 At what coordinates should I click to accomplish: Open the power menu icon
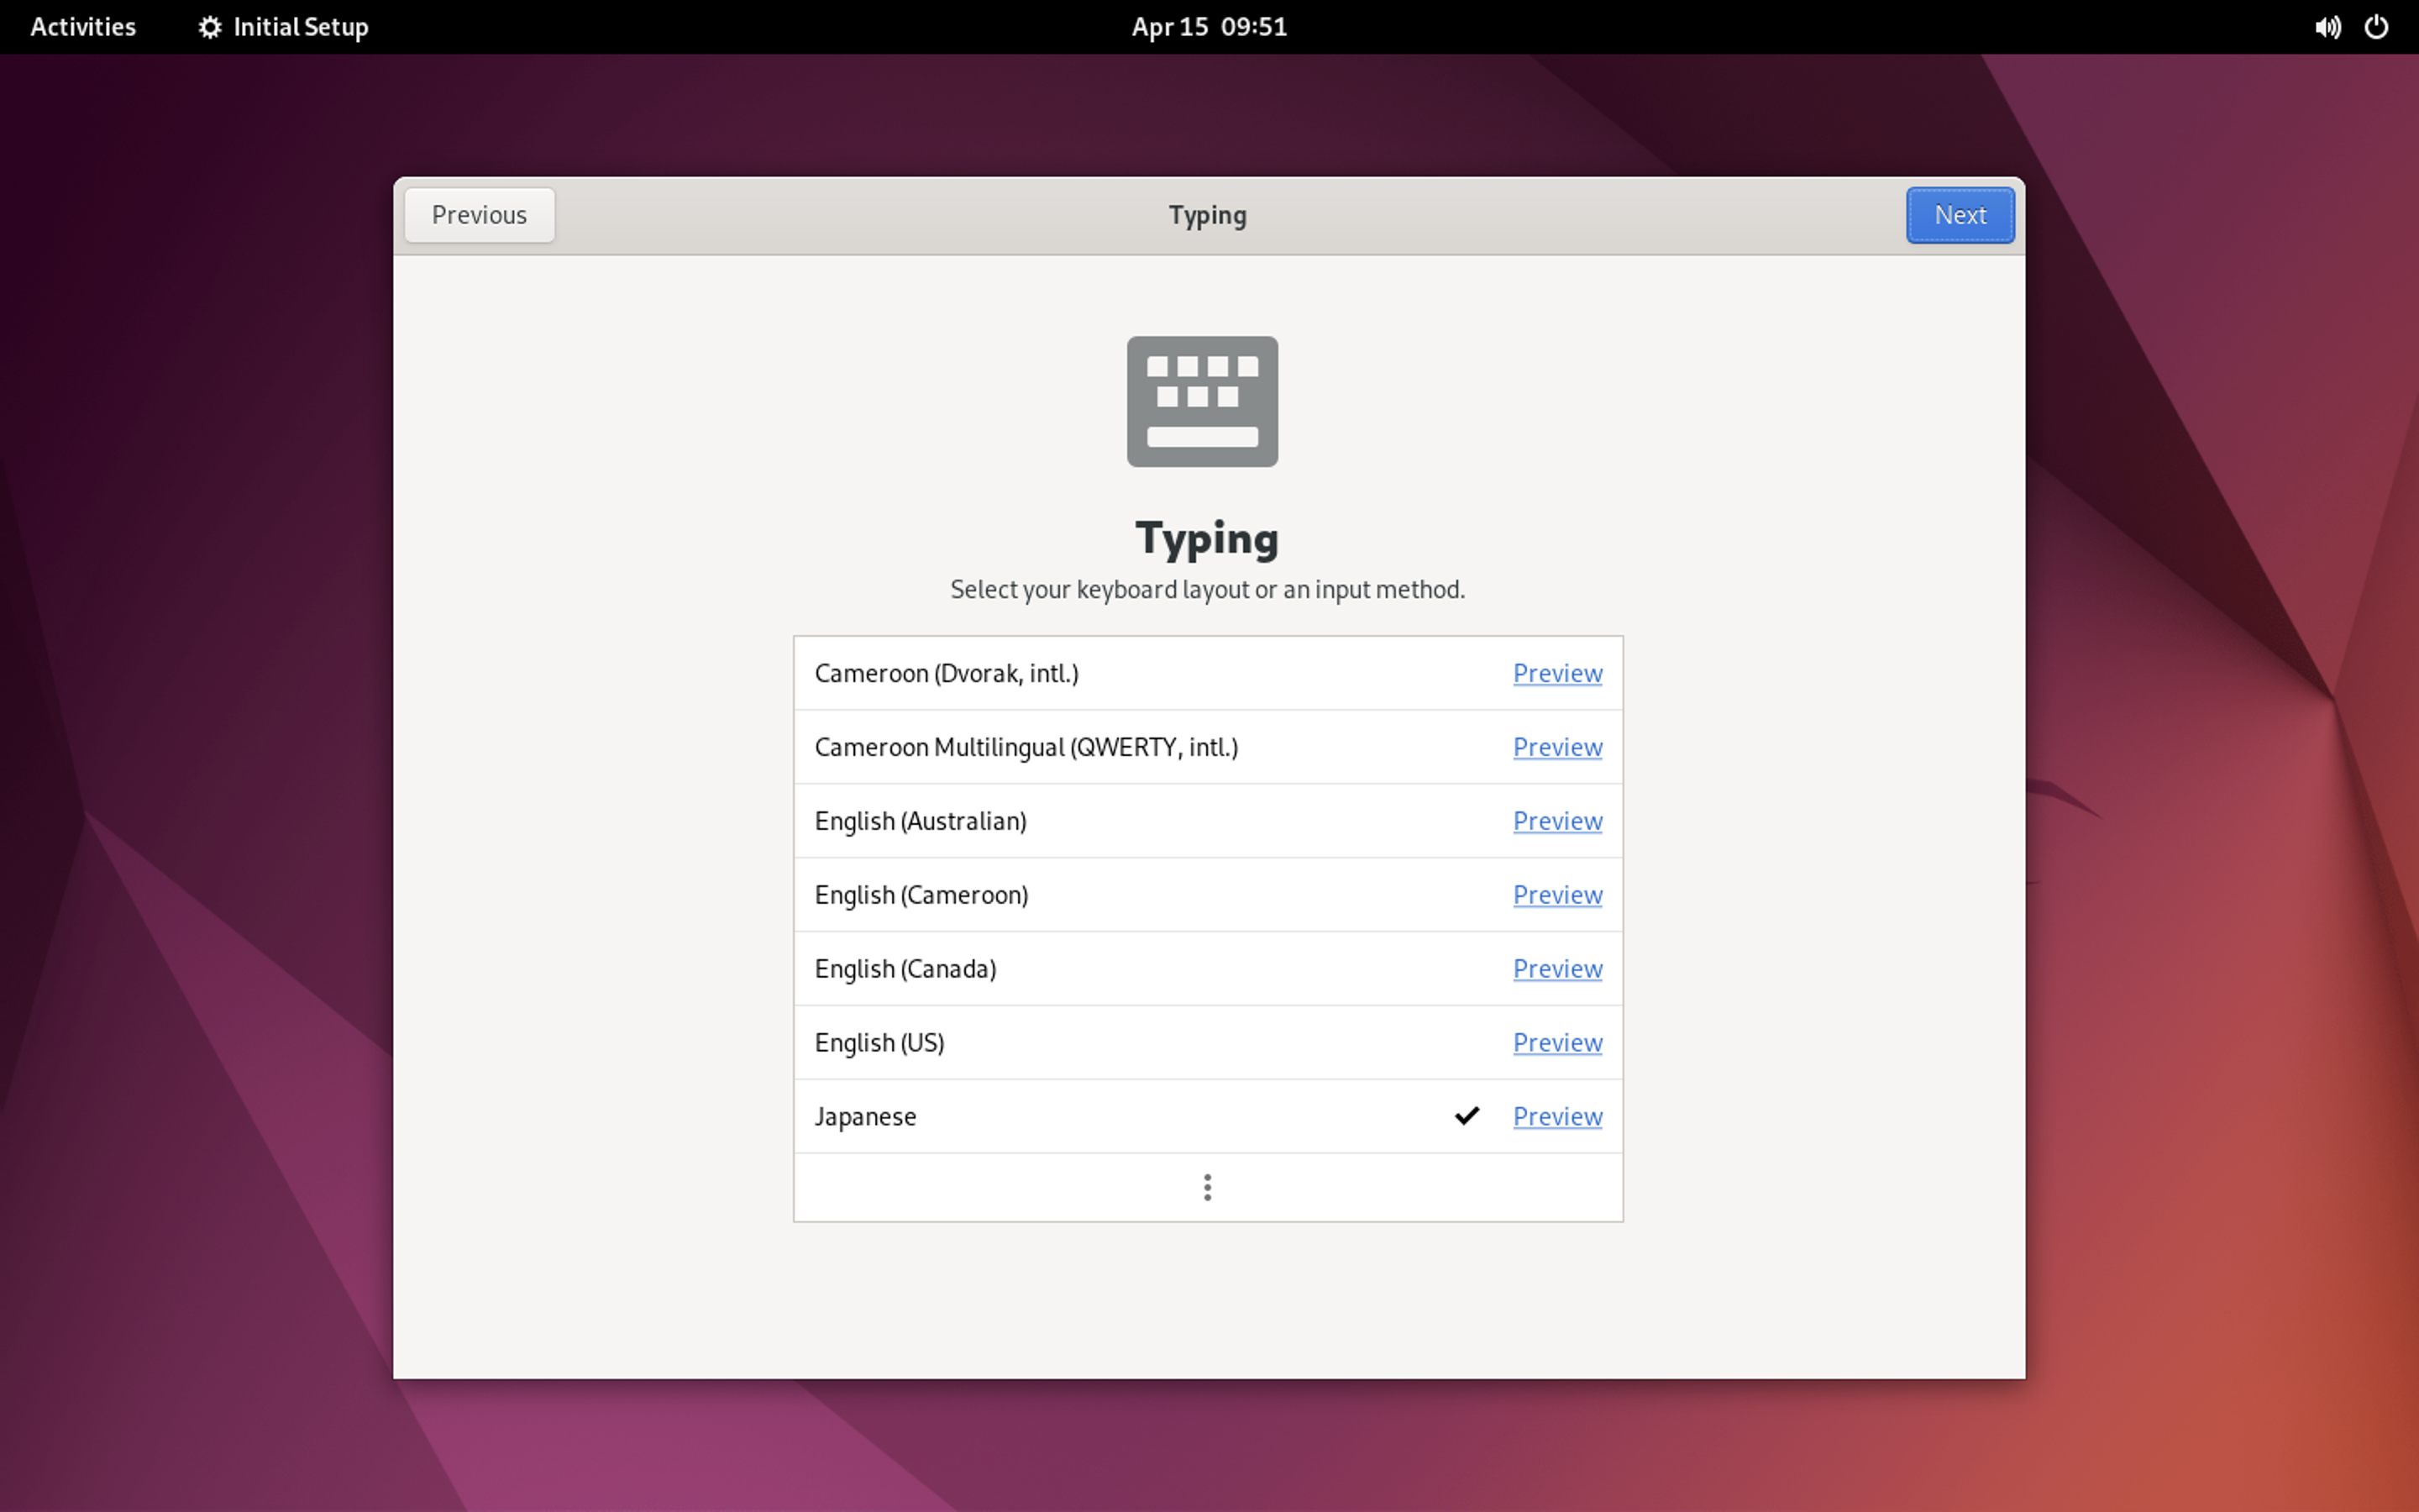coord(2376,27)
